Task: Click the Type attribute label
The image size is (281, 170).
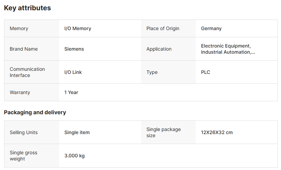Action: (x=152, y=72)
